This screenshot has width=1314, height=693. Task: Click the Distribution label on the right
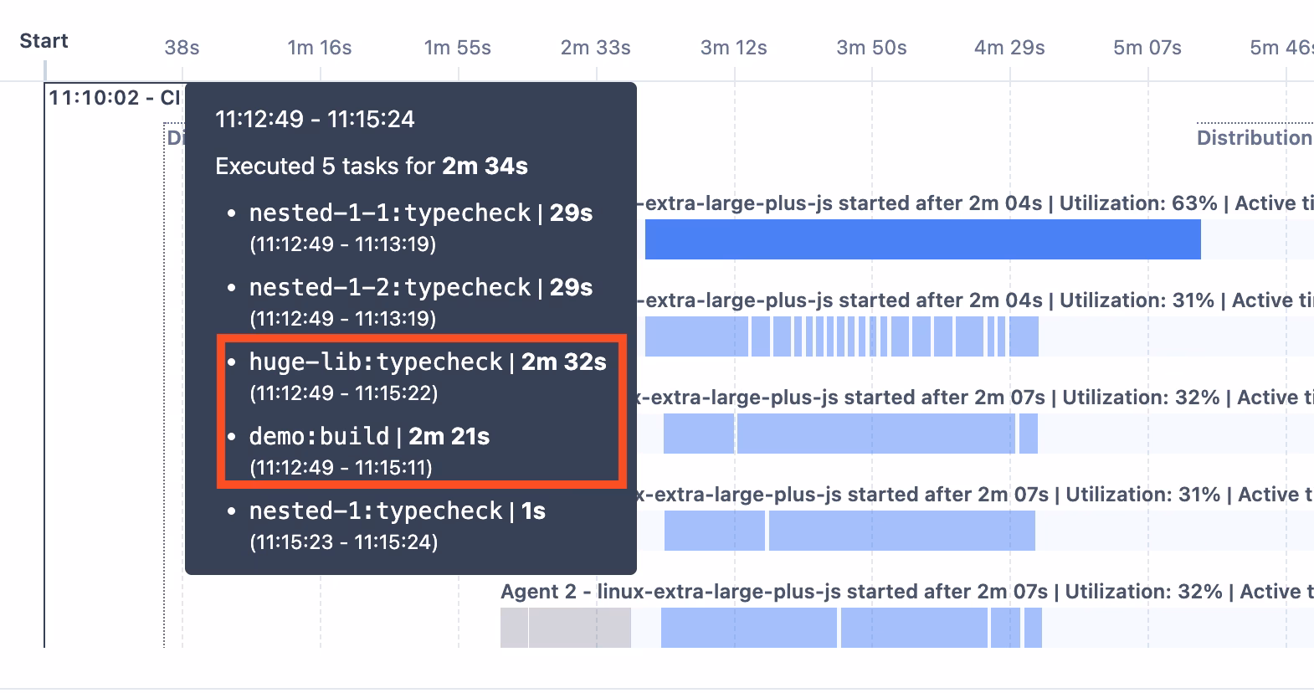[1254, 138]
